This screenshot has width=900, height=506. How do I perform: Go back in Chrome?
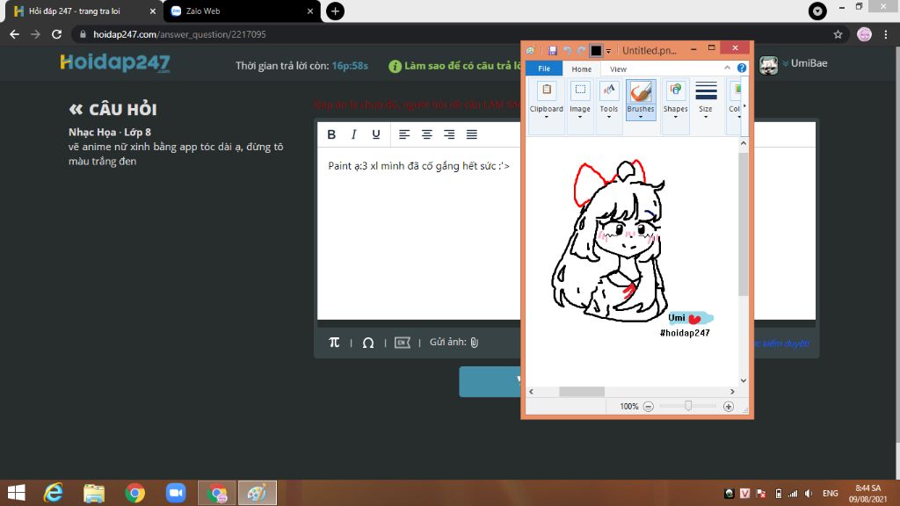[x=14, y=34]
